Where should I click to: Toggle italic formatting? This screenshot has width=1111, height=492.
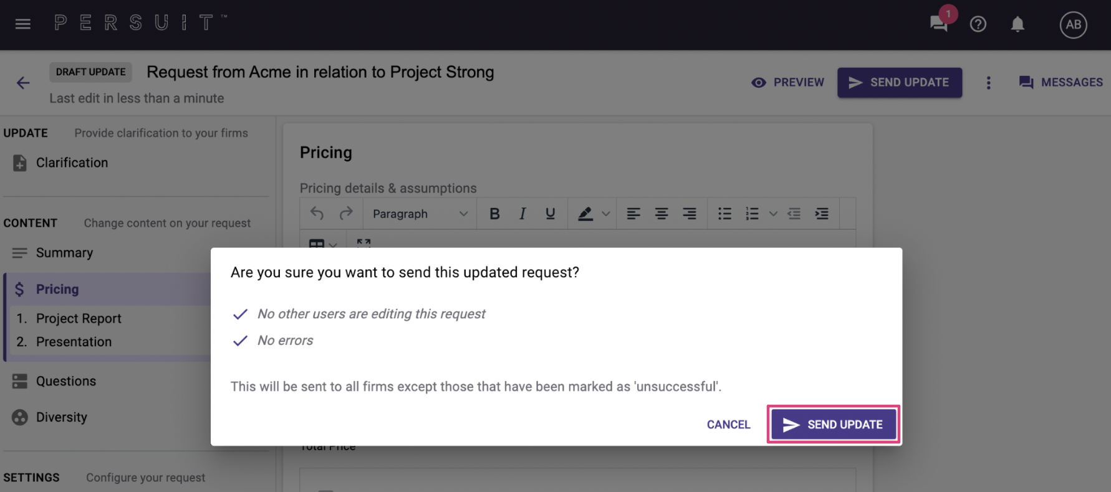tap(522, 214)
